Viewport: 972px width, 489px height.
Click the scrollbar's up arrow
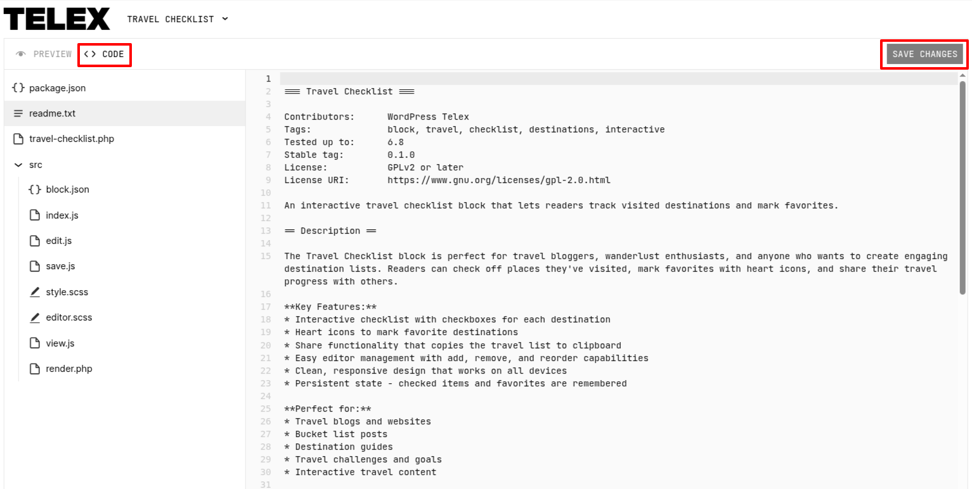pos(963,76)
